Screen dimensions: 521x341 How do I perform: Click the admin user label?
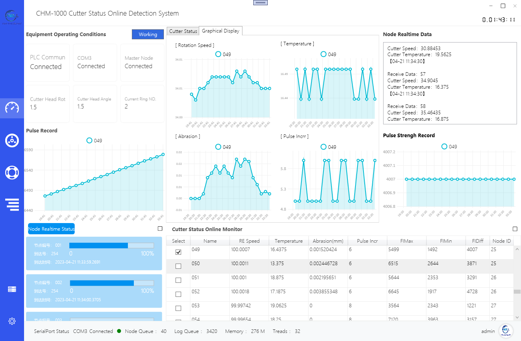click(x=488, y=331)
